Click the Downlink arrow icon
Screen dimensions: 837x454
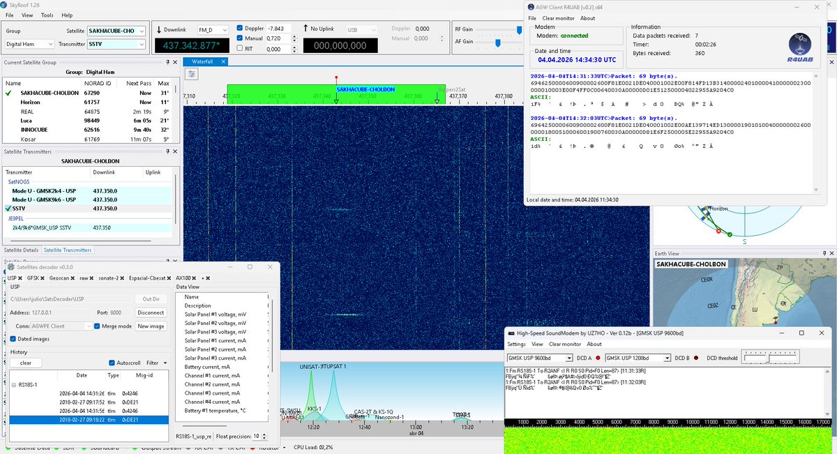point(159,29)
